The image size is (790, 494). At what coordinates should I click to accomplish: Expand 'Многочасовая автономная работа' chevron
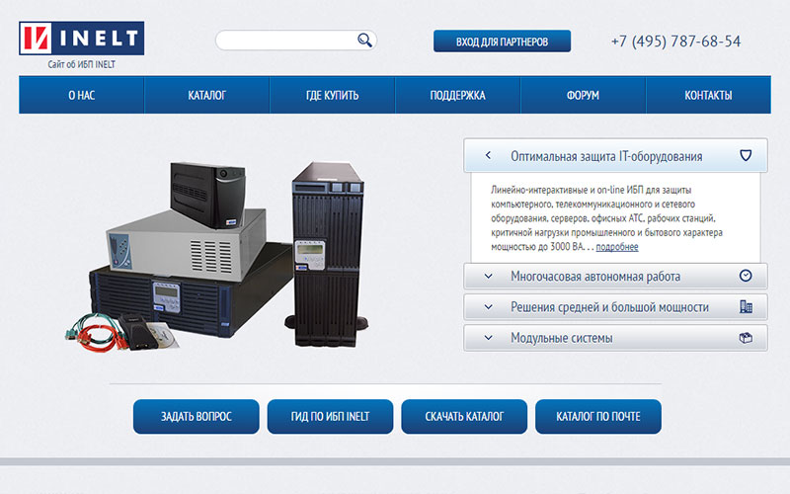[488, 277]
